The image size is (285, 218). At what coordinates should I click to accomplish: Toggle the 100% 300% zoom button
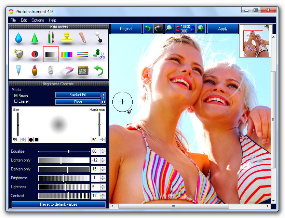tap(185, 29)
